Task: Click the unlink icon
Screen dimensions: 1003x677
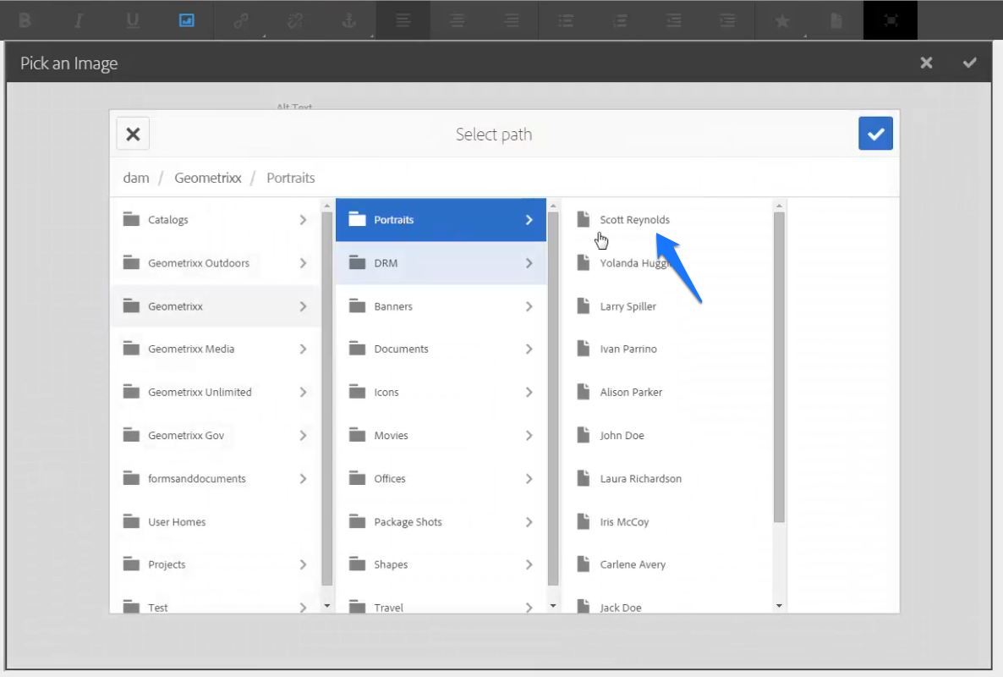Action: [296, 19]
